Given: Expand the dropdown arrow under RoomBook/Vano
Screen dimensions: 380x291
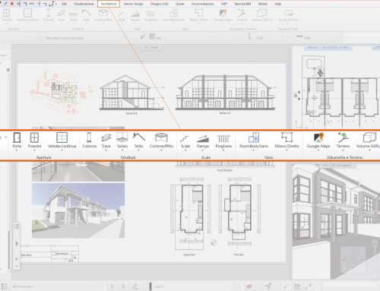Looking at the screenshot, I should point(254,150).
